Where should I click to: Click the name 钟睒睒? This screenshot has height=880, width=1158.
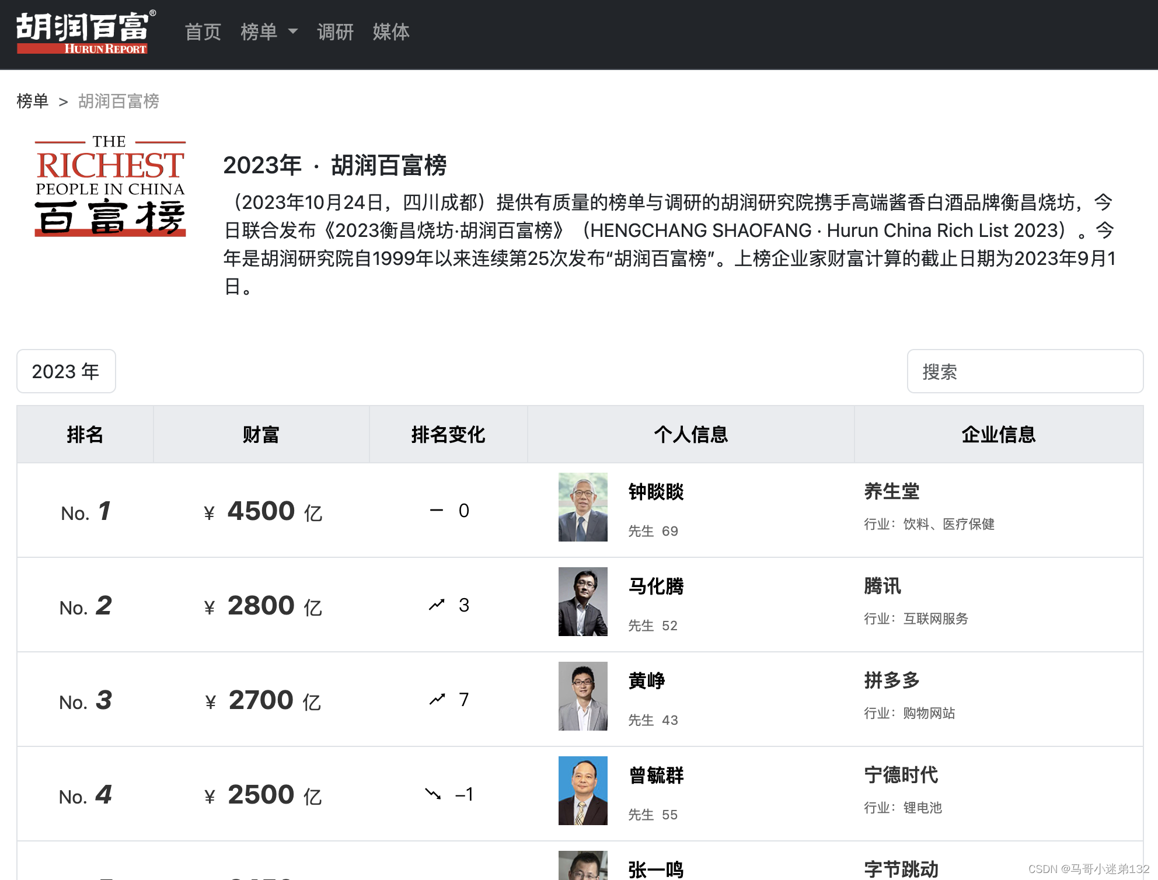(656, 492)
